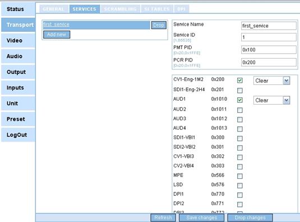Tick the CV1-VBI3 checkbox

tap(240, 157)
